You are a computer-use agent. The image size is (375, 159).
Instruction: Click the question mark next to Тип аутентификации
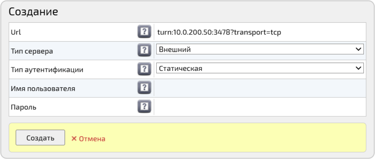tap(144, 69)
